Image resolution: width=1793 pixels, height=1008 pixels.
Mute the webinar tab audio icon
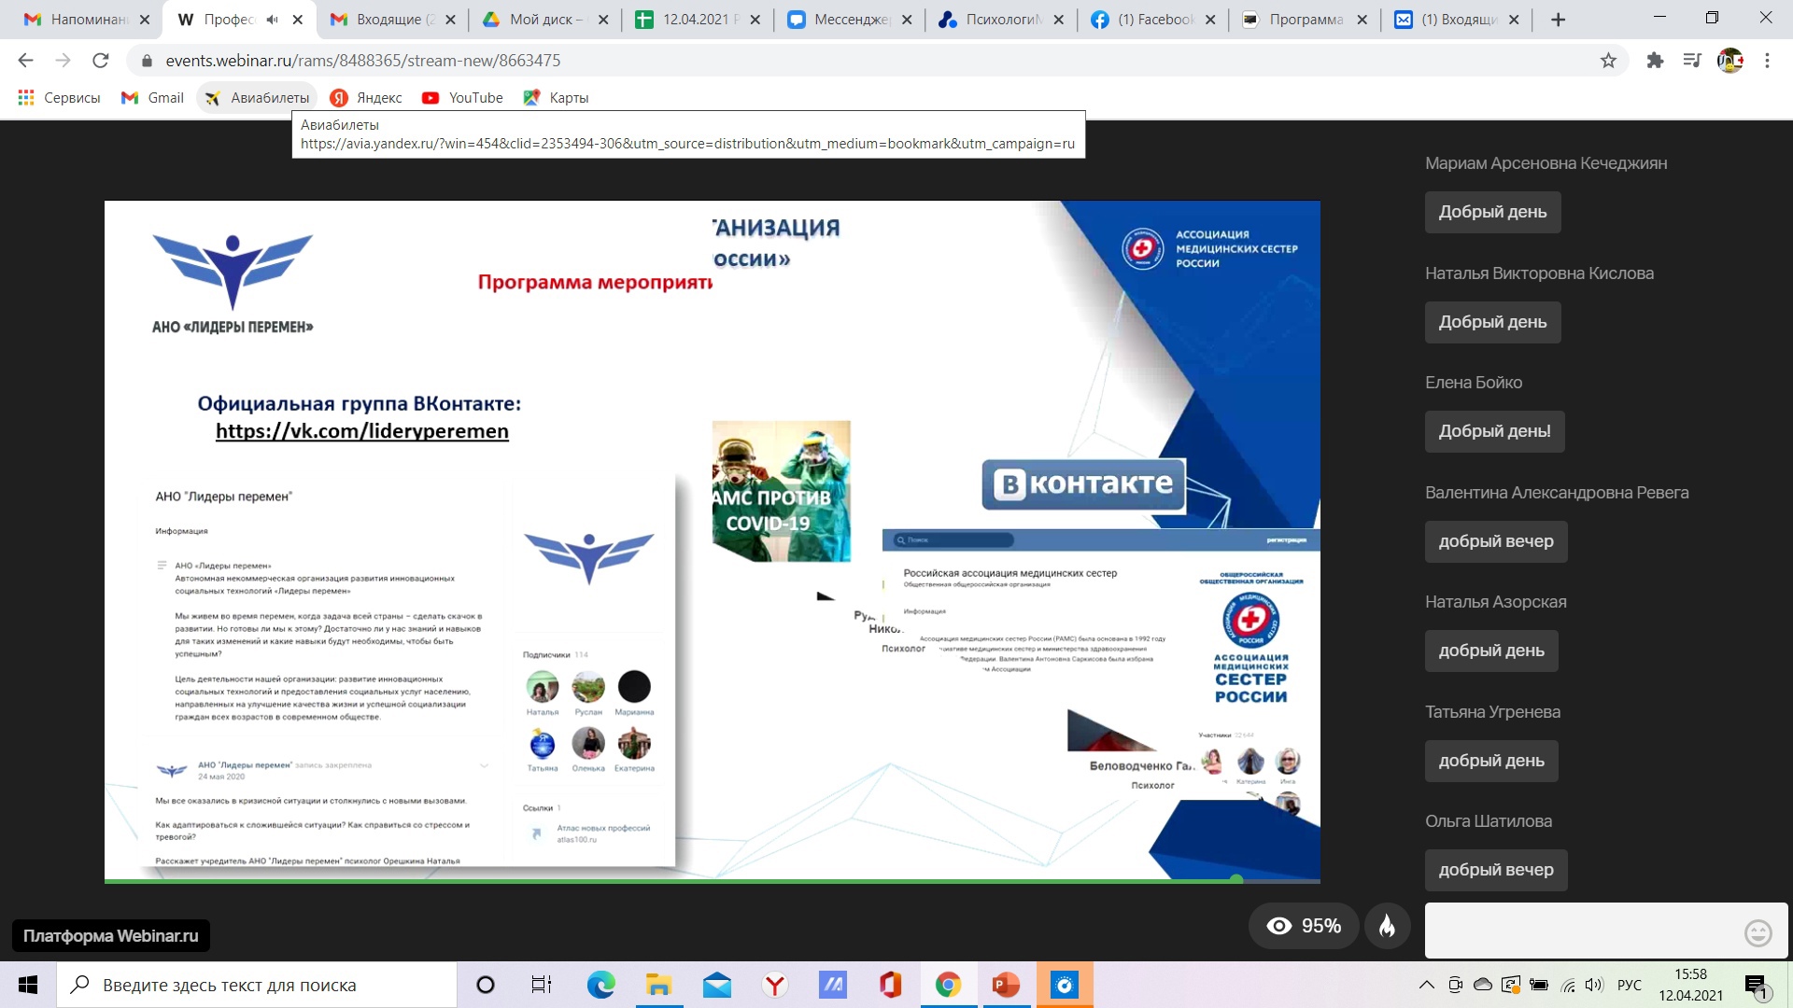point(272,20)
